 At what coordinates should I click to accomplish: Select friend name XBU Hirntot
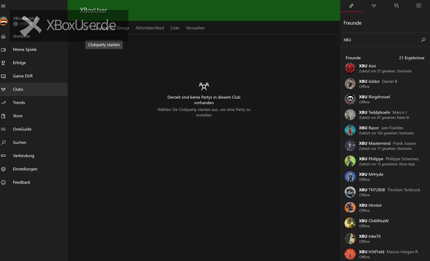370,205
